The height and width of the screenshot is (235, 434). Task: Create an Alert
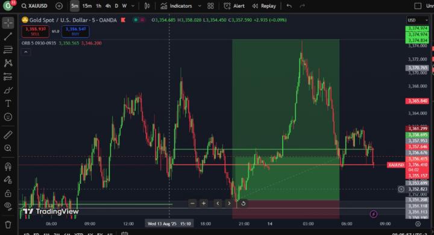coord(234,6)
